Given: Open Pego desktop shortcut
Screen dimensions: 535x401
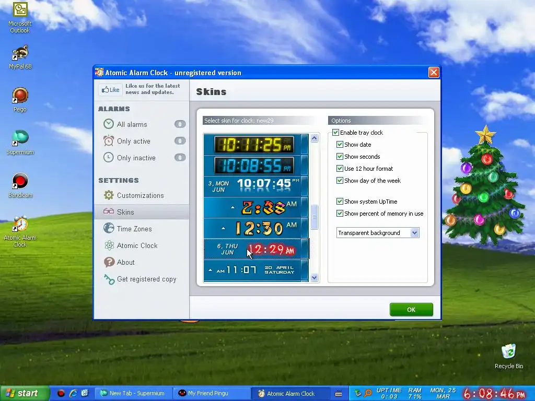Looking at the screenshot, I should pyautogui.click(x=20, y=100).
